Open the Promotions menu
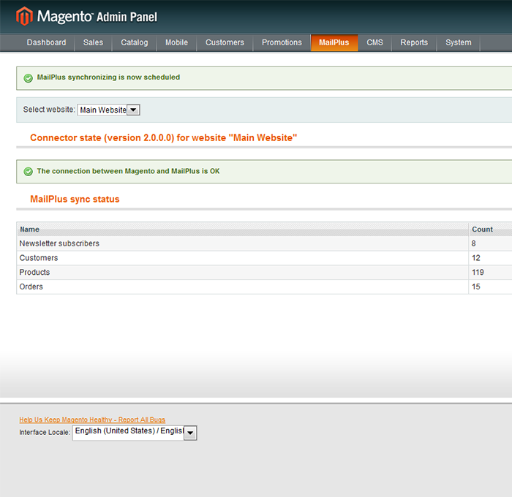The image size is (512, 497). point(282,42)
